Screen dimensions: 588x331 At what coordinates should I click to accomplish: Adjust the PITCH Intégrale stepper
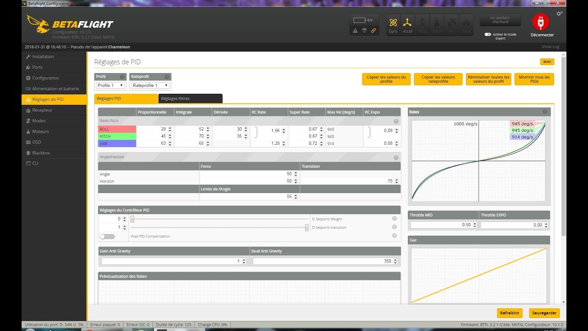(x=208, y=137)
